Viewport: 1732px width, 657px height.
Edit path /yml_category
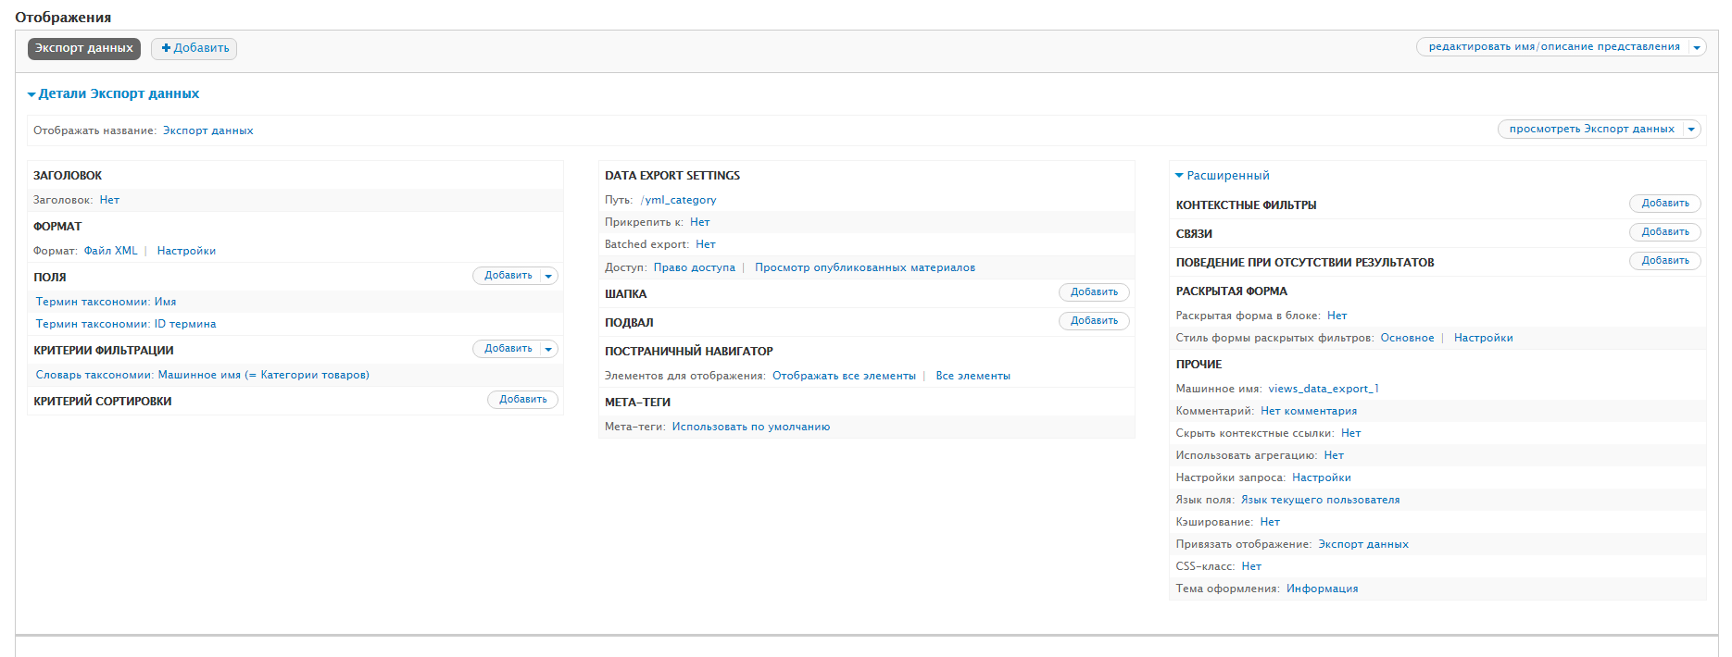point(678,200)
